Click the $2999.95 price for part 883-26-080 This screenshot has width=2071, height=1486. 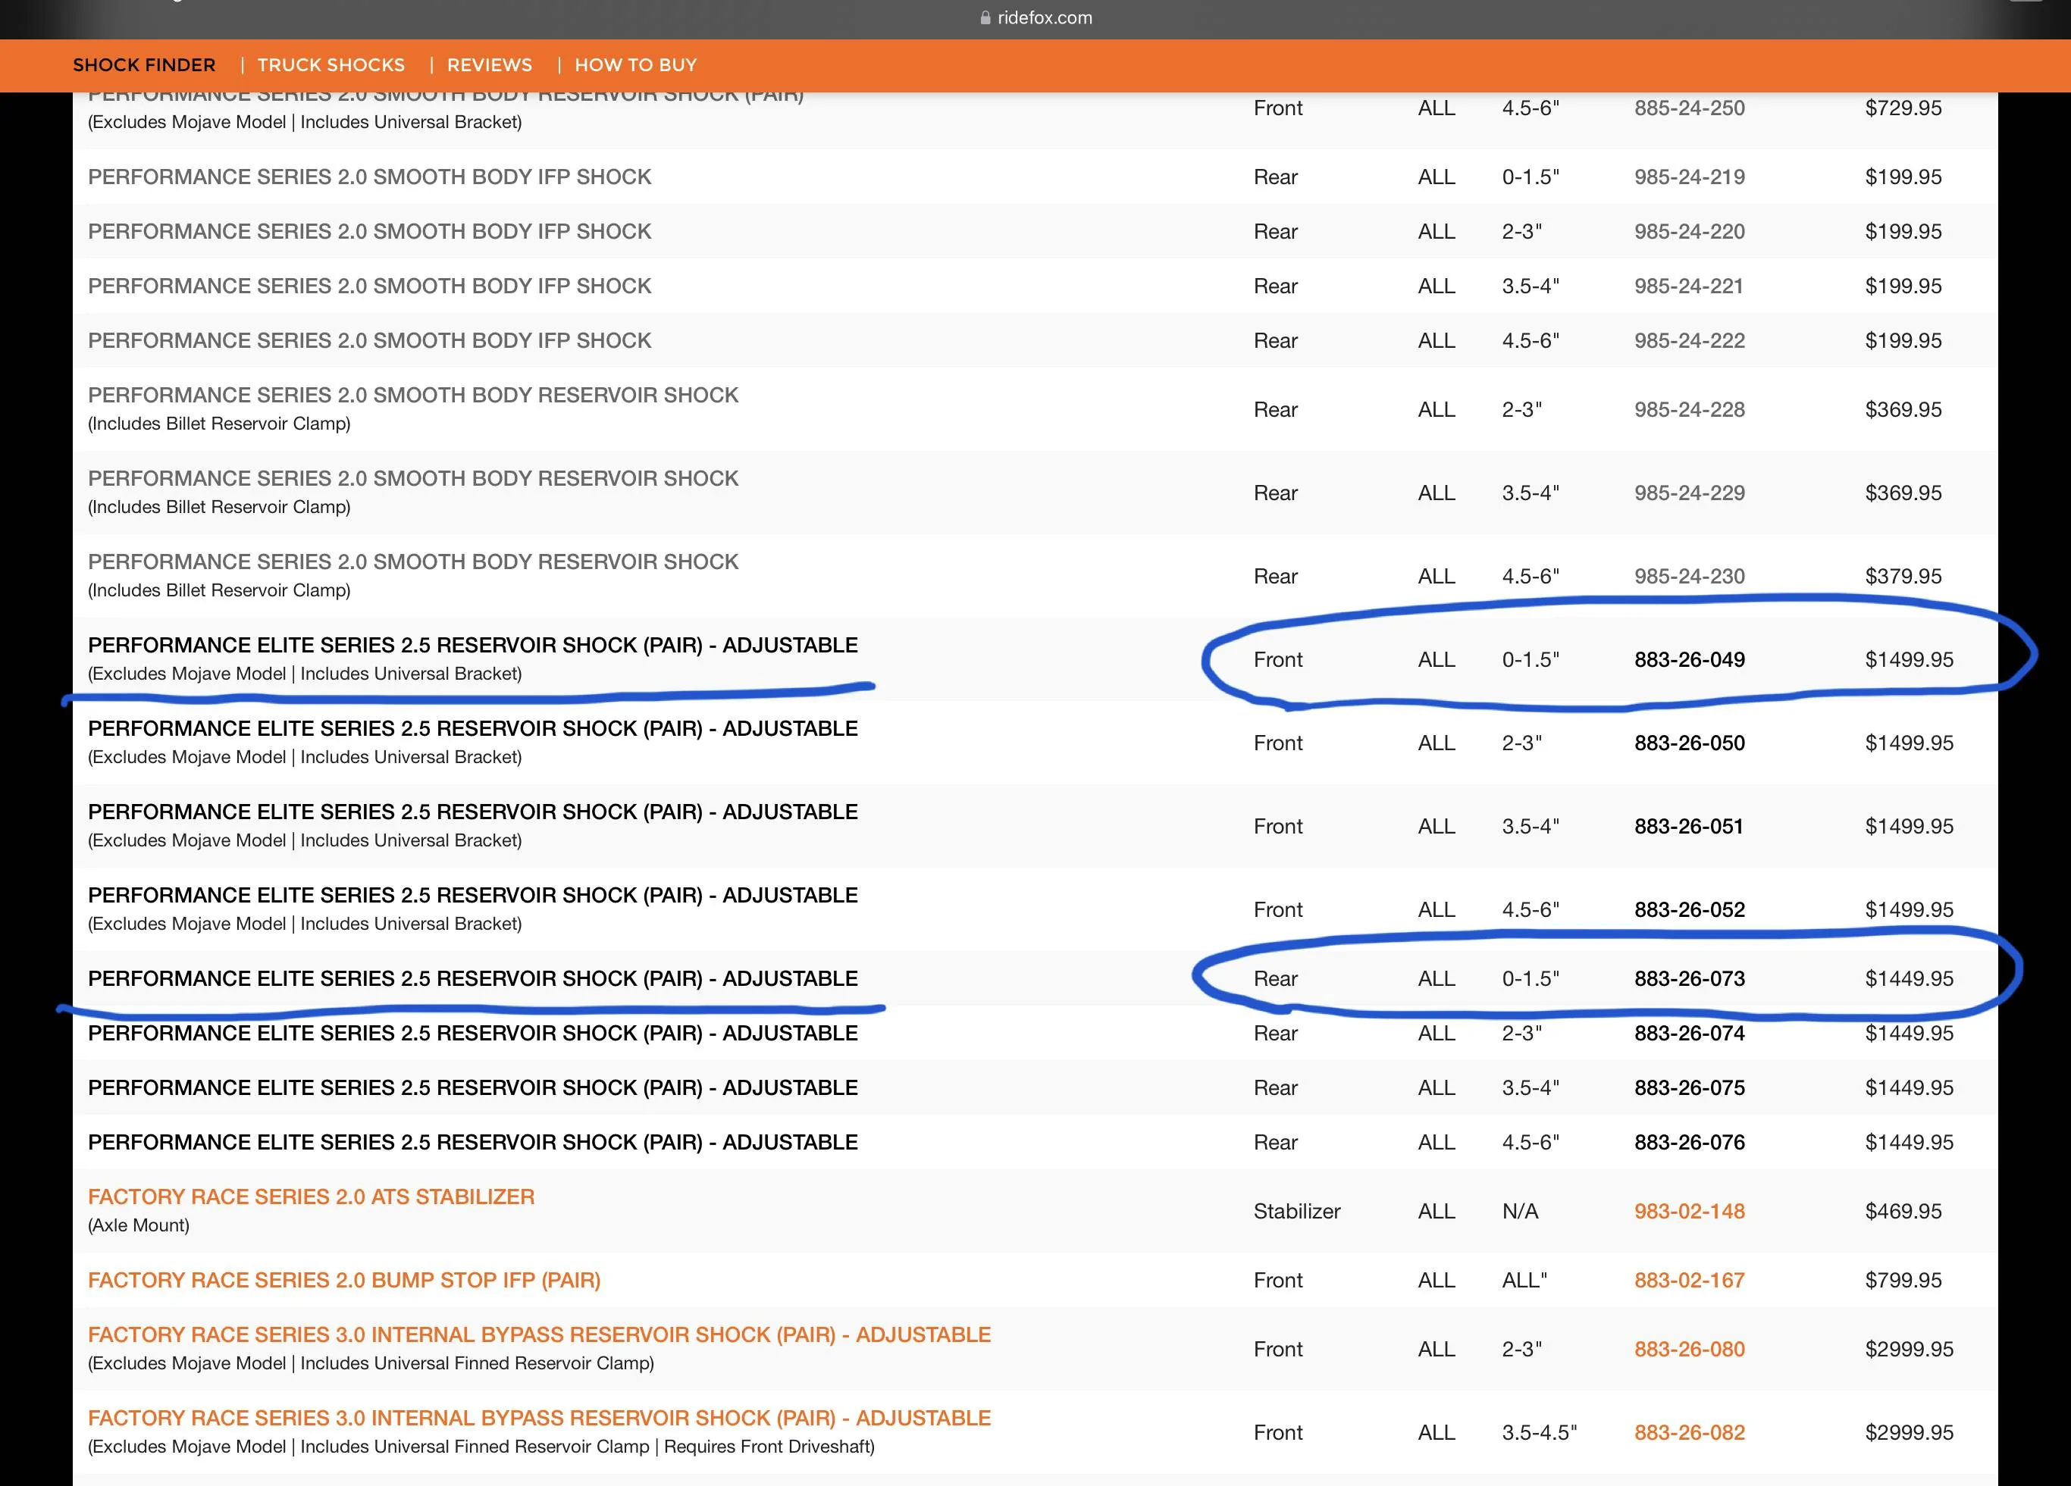1910,1349
